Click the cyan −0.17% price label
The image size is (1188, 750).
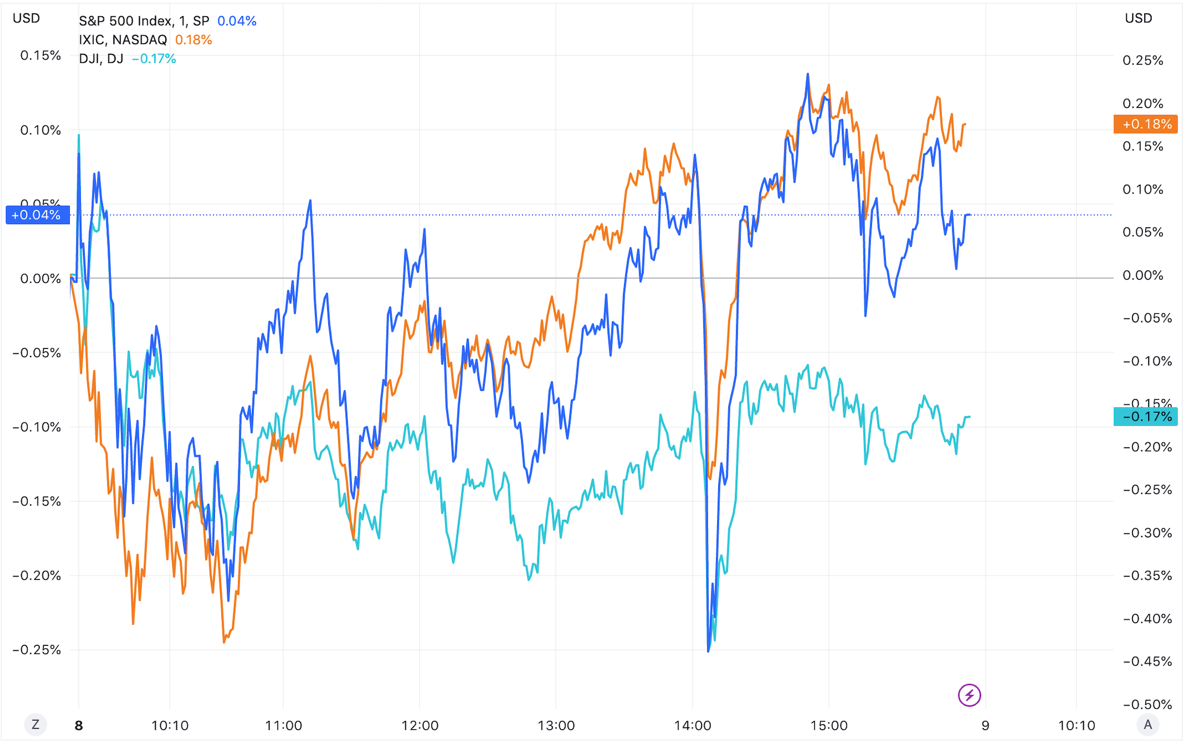coord(1146,417)
